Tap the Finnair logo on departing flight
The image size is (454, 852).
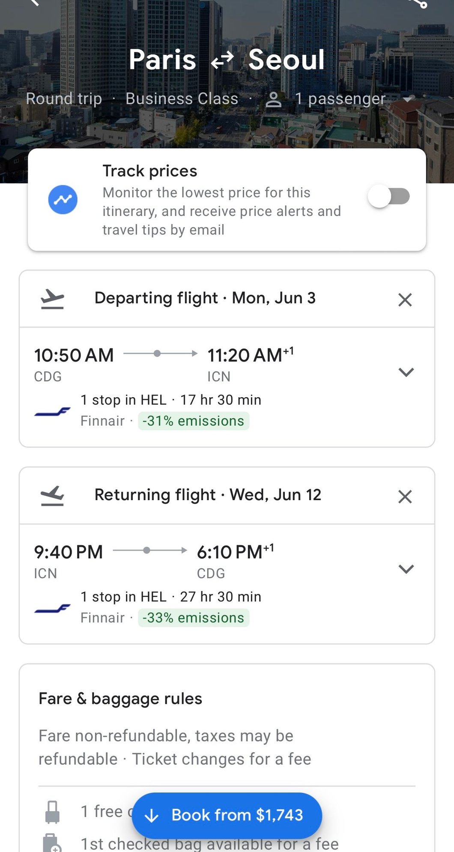pyautogui.click(x=52, y=412)
